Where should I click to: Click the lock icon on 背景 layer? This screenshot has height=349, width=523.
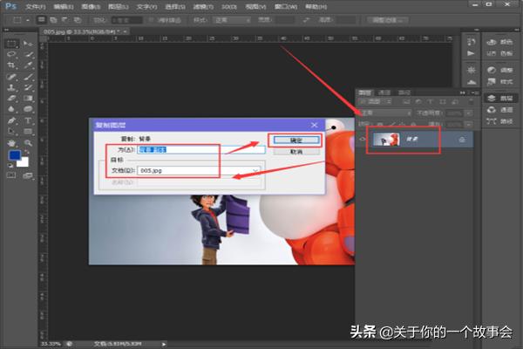[x=460, y=140]
